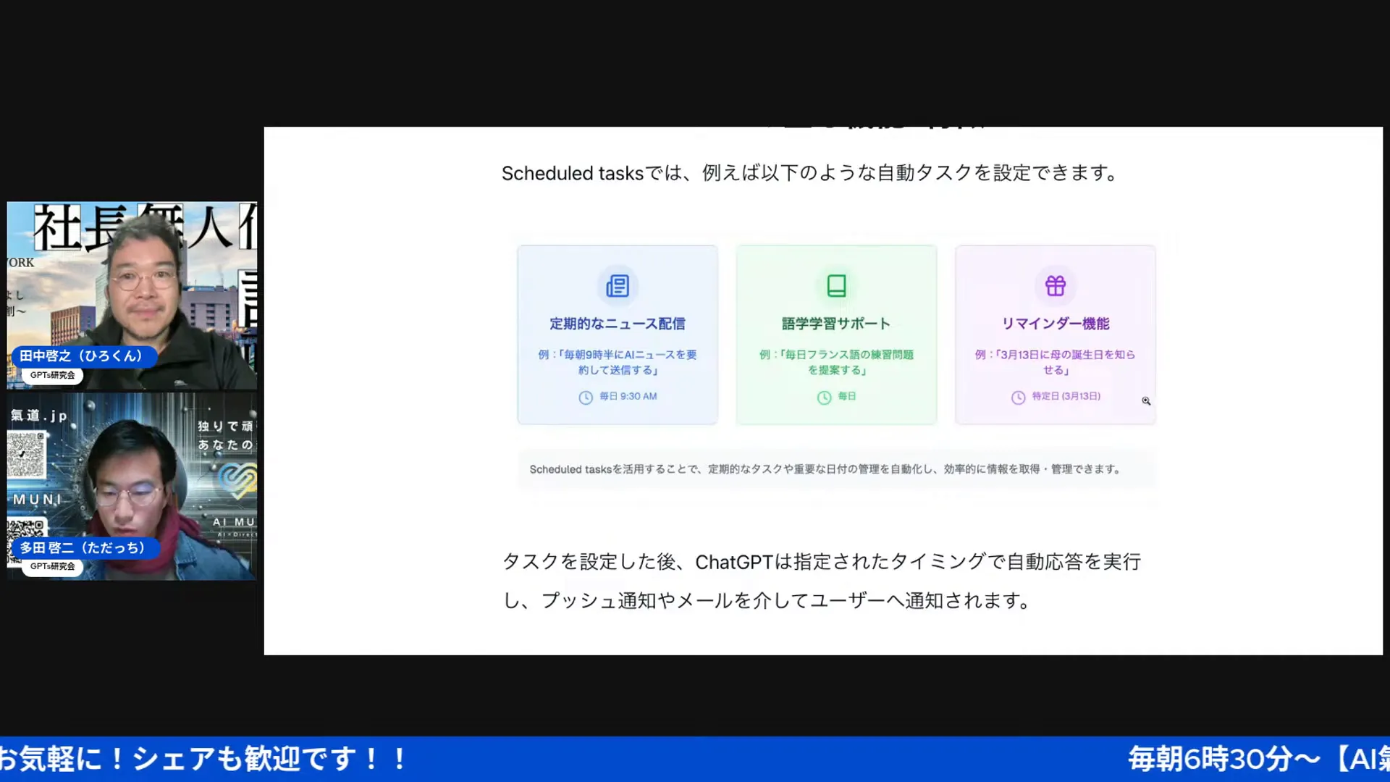The image size is (1390, 782).
Task: Click the upper QR code in bottom webcam
Action: point(26,454)
